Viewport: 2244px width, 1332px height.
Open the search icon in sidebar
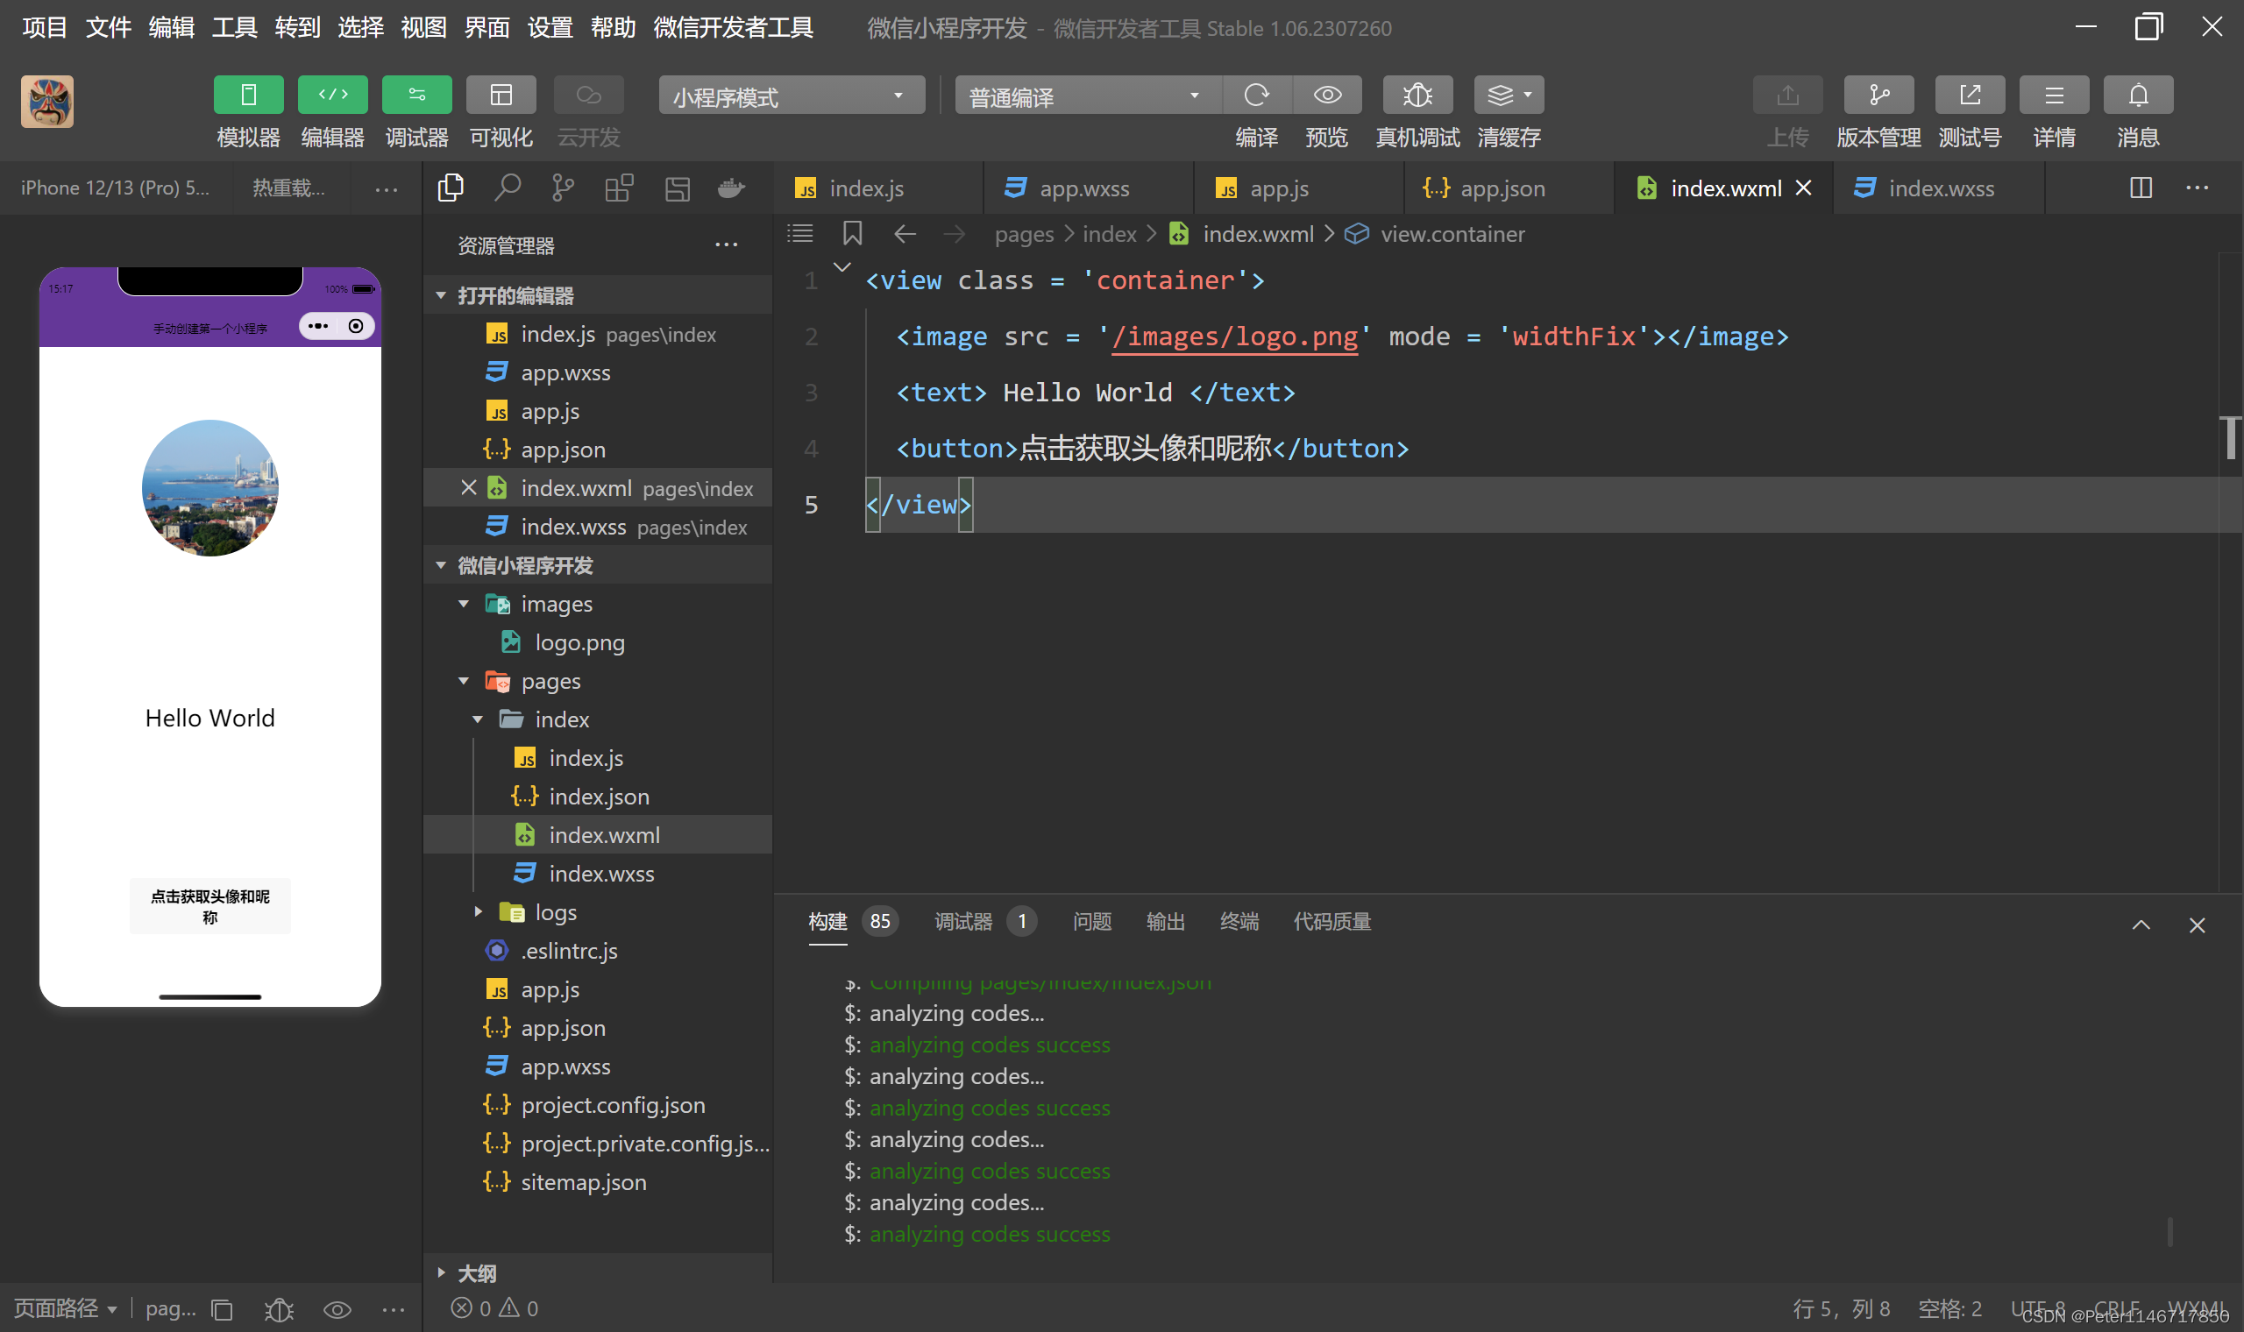click(508, 188)
